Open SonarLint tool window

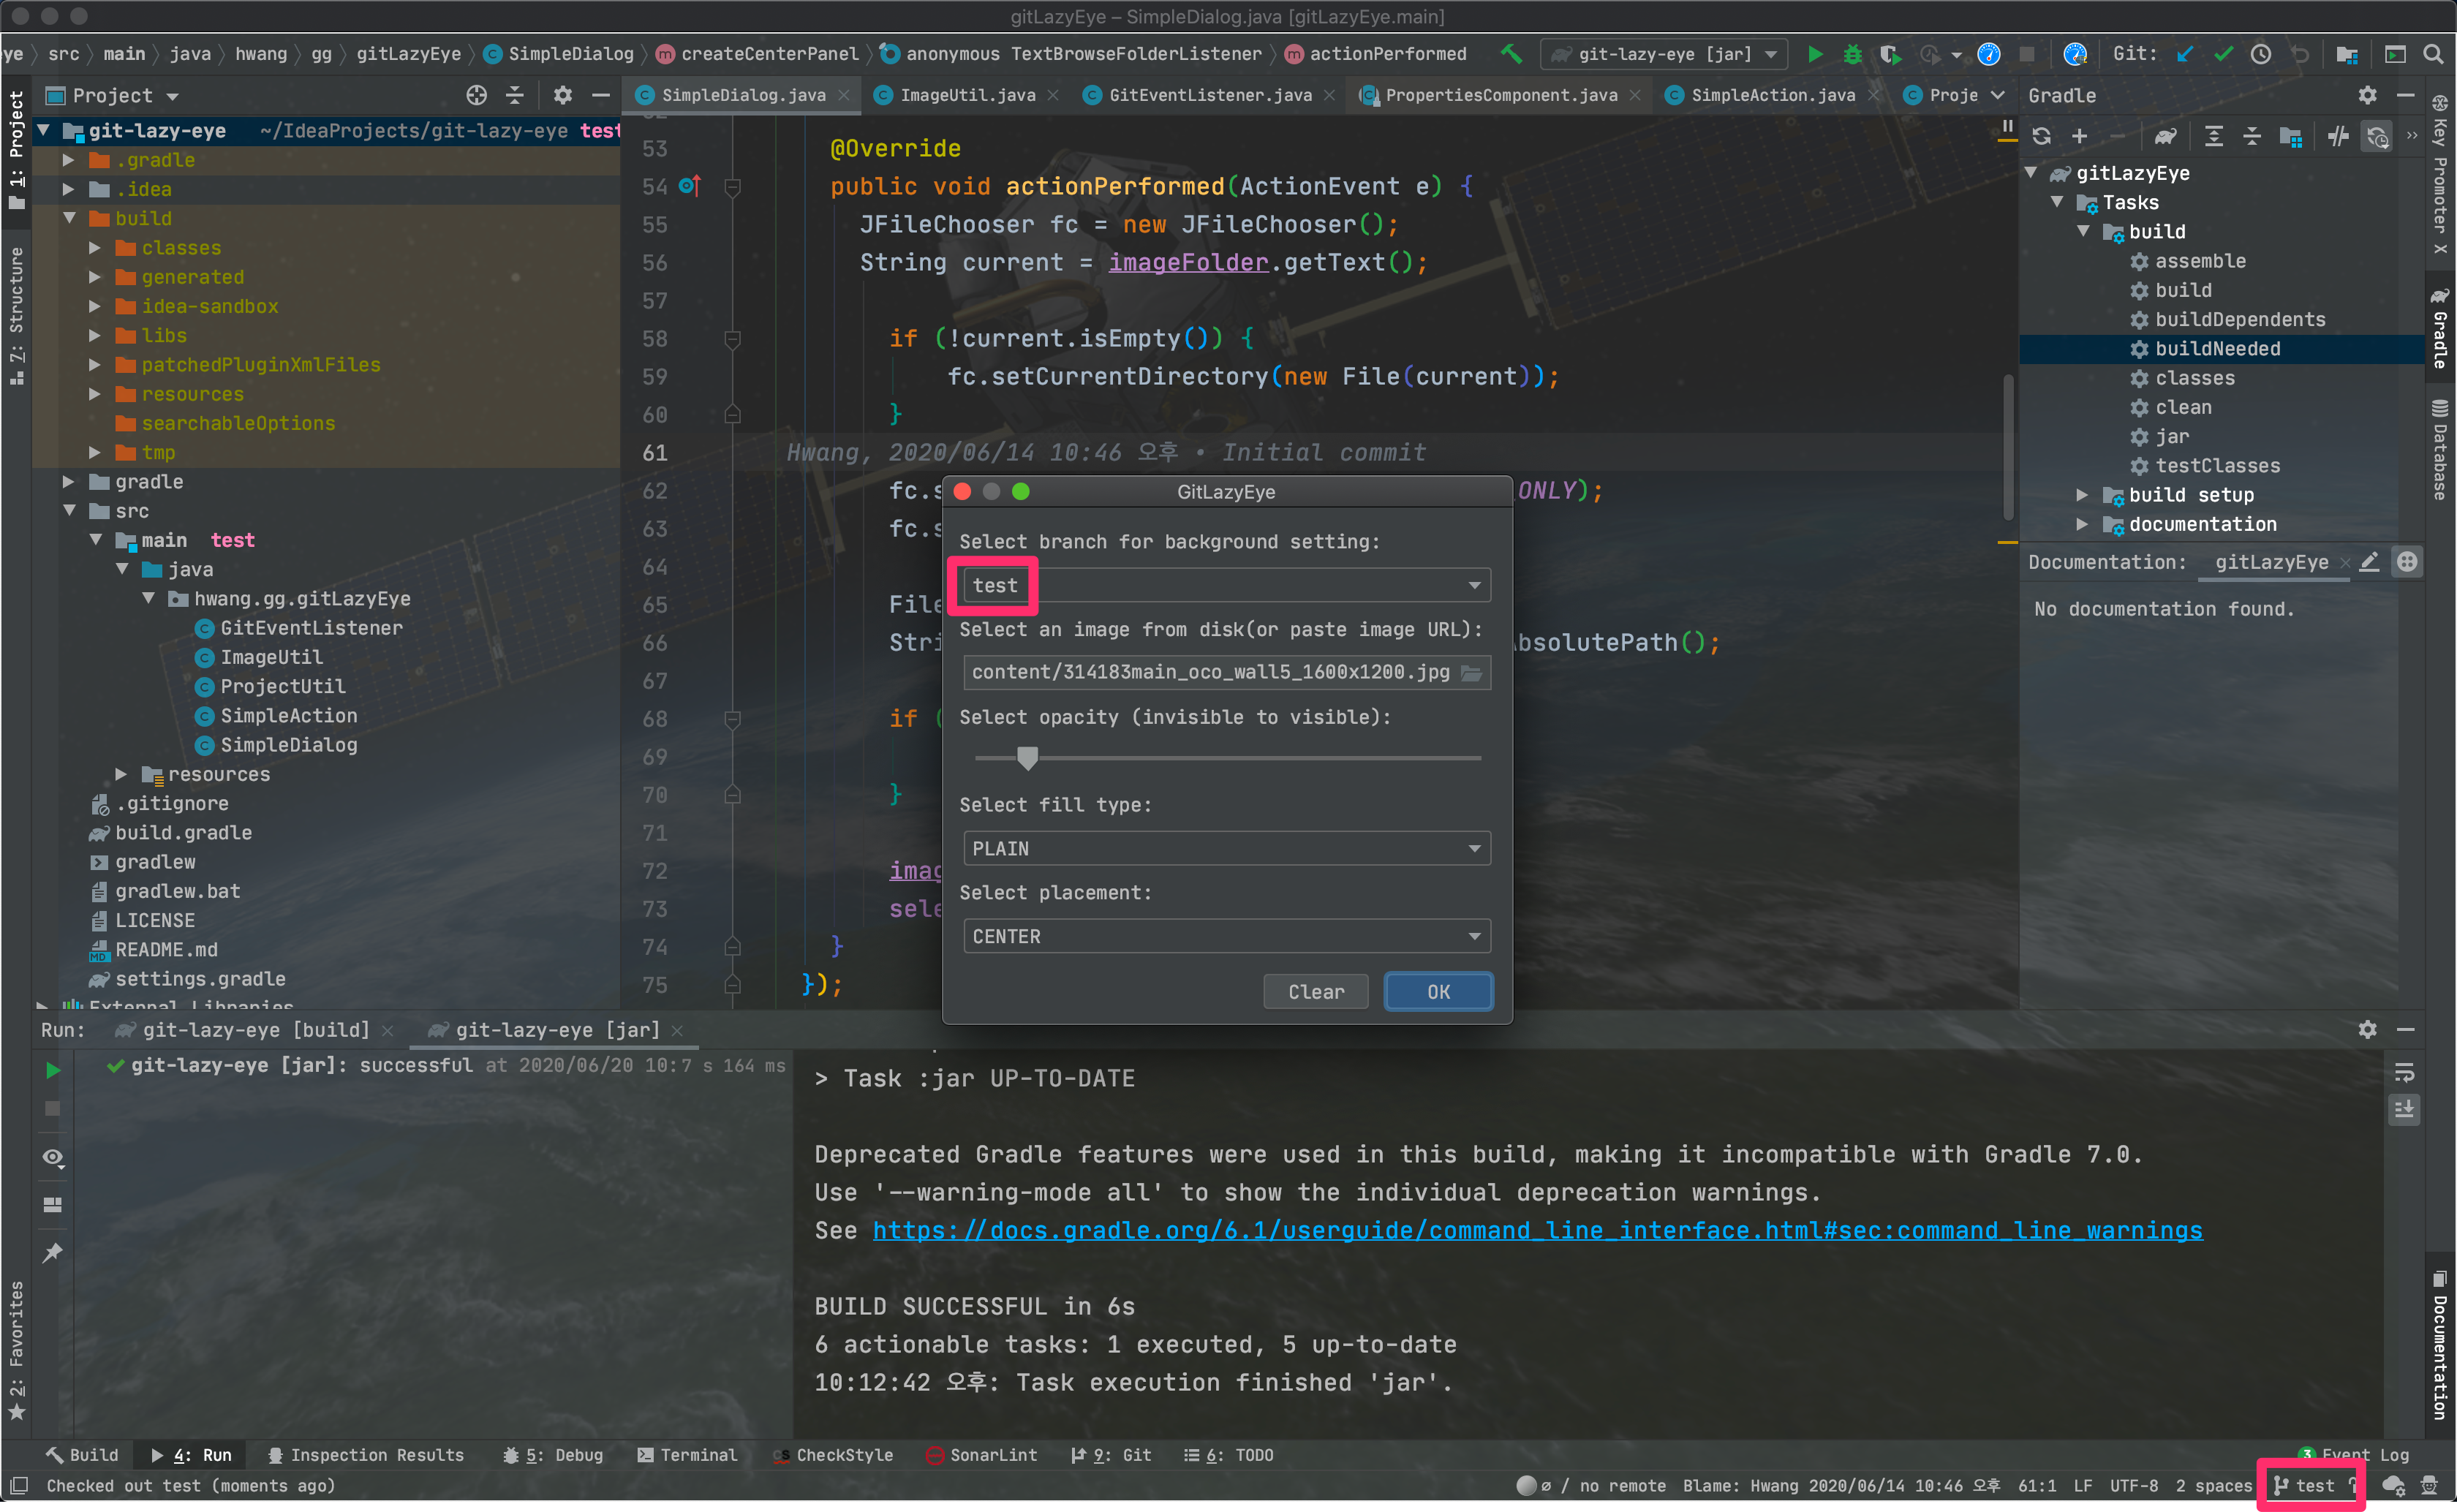coord(981,1455)
